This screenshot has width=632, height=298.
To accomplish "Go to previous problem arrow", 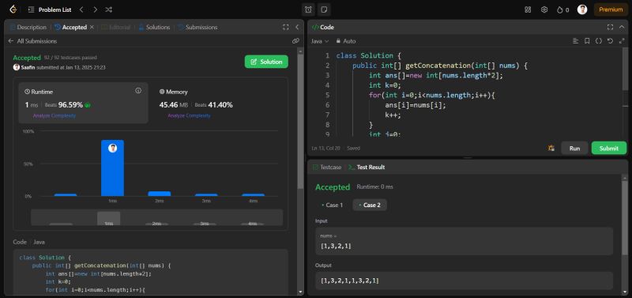I will click(81, 9).
